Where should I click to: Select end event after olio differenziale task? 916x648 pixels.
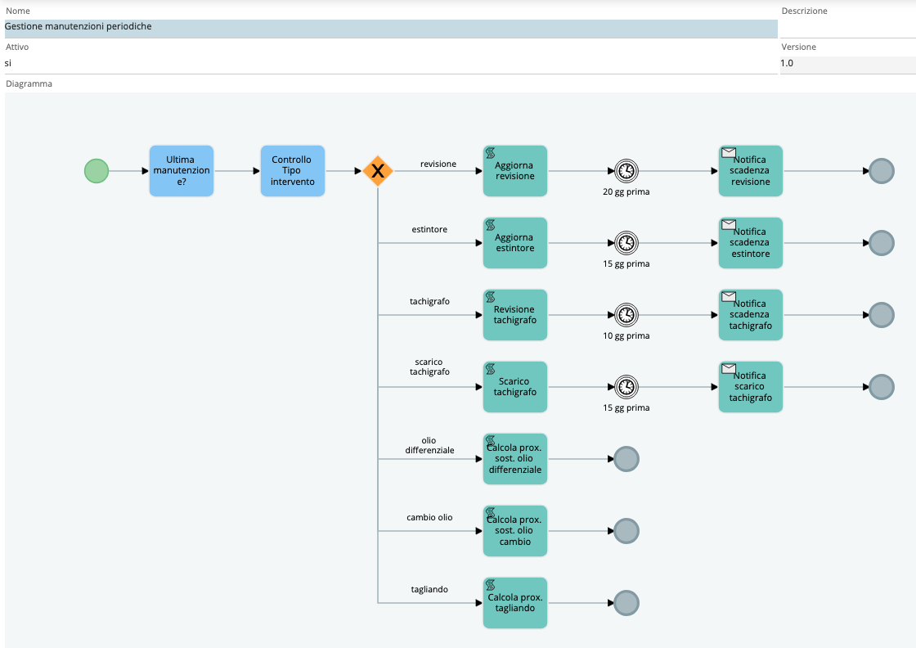coord(626,459)
